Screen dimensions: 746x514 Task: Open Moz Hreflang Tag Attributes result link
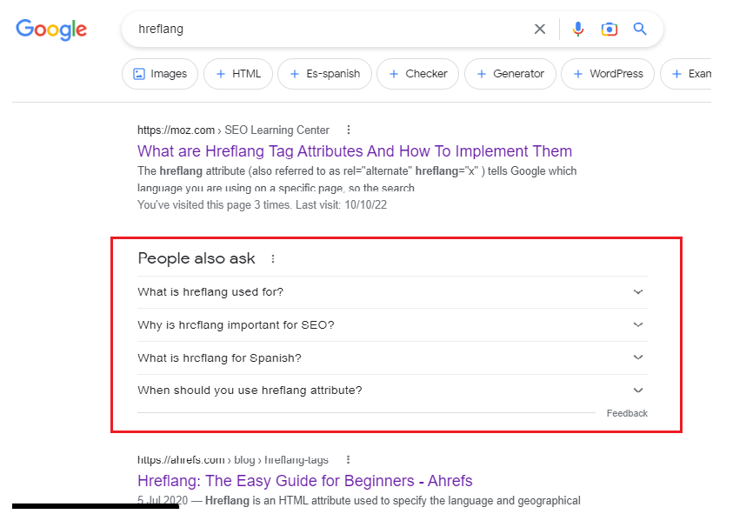[x=355, y=151]
